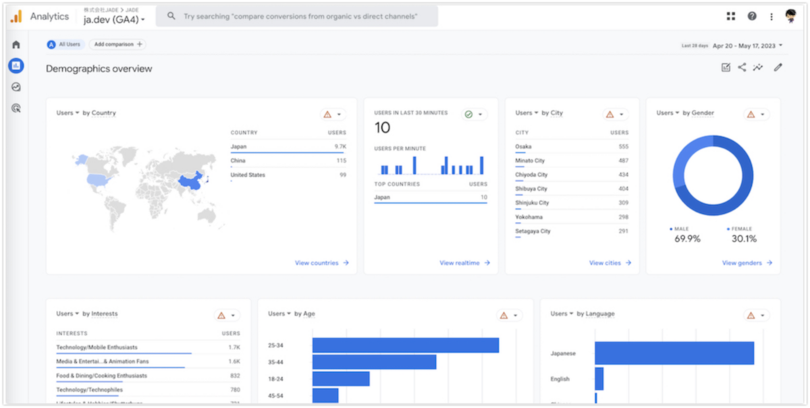Select Setagaya City row
Image resolution: width=810 pixels, height=408 pixels.
pos(572,231)
